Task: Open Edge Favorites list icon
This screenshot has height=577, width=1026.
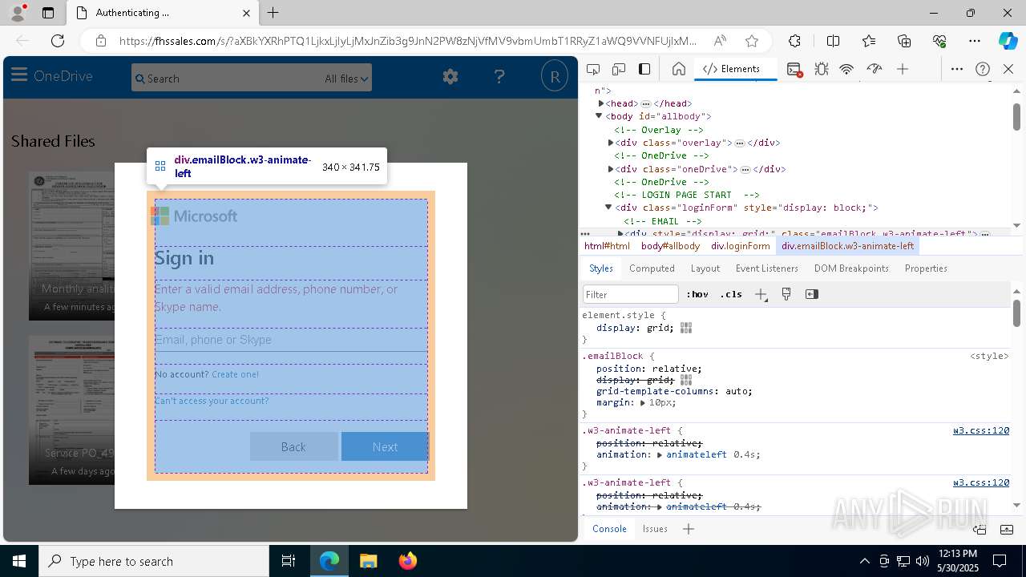Action: pyautogui.click(x=869, y=41)
